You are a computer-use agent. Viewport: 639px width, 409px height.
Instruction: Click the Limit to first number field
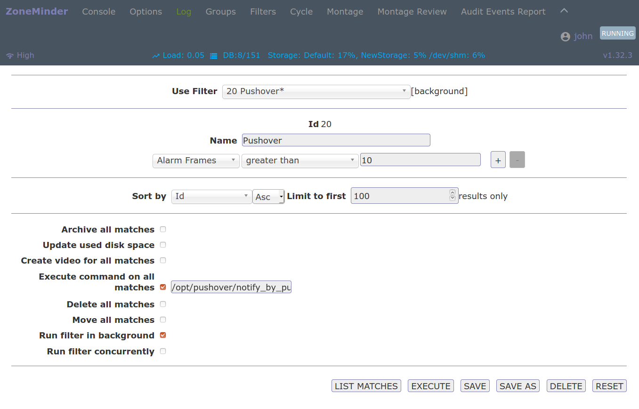pos(404,196)
